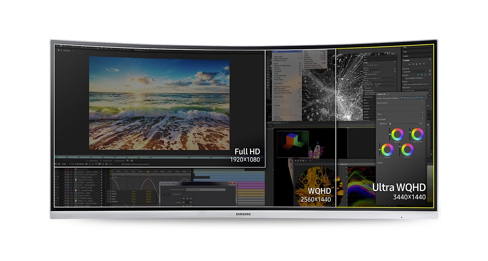Image resolution: width=488 pixels, height=261 pixels.
Task: Switch to Advanced tab in Composition Settings
Action: [x=177, y=194]
